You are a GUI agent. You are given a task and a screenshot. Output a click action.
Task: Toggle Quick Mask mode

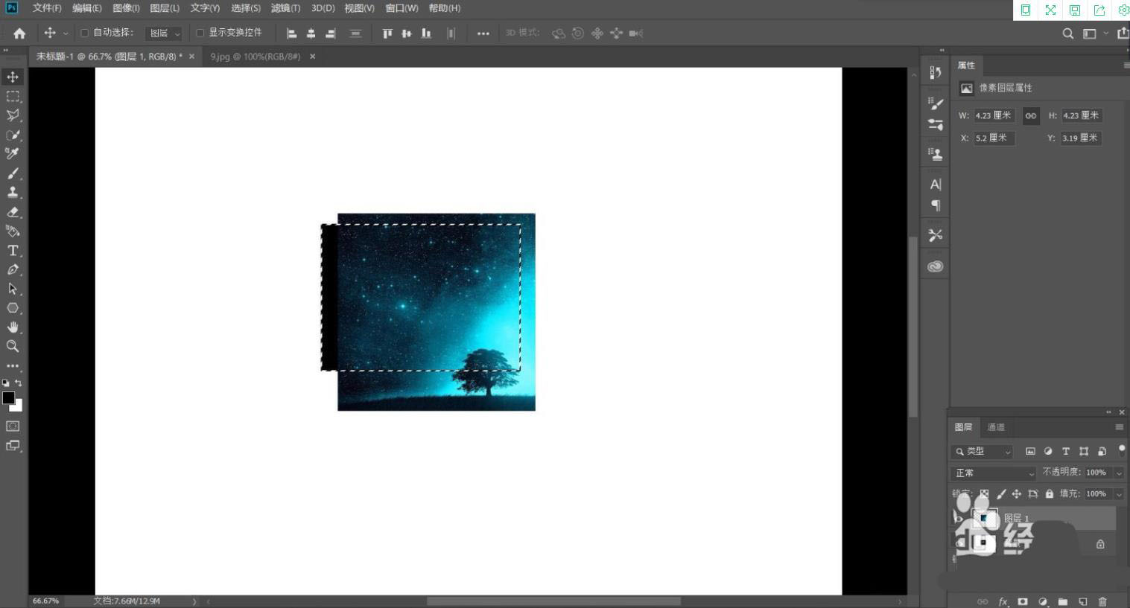pyautogui.click(x=13, y=426)
